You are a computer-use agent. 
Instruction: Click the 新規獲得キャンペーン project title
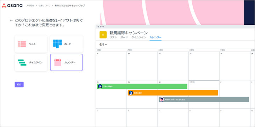point(129,33)
